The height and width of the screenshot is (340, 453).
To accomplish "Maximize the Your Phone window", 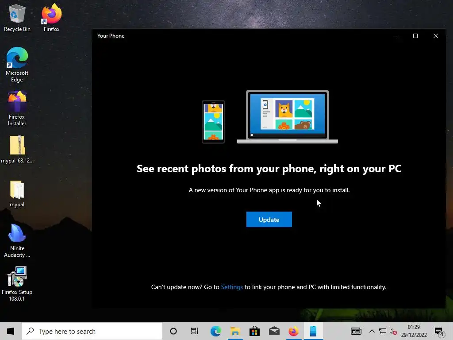I will [x=415, y=36].
